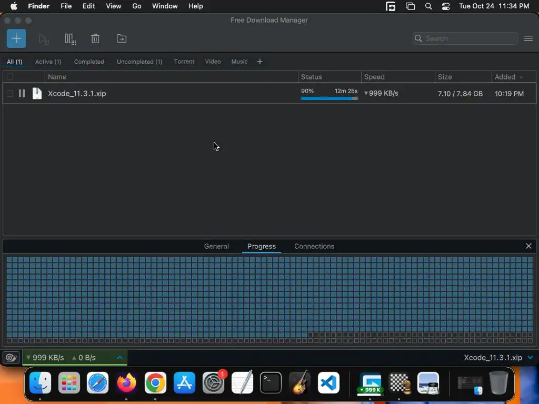Open Spotlight search in menu bar
Image resolution: width=539 pixels, height=404 pixels.
pos(428,6)
